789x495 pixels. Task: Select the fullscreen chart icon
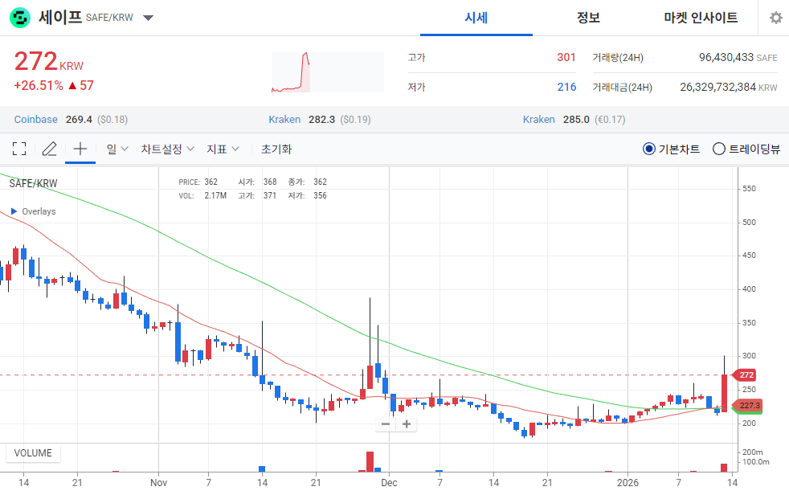pos(19,149)
